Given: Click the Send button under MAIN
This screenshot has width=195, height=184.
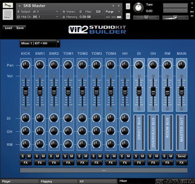Looking at the screenshot, I should click(x=182, y=156).
